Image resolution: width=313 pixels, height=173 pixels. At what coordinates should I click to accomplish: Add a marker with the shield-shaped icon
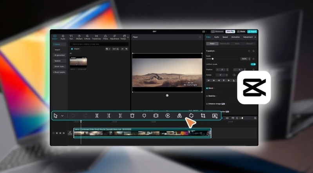144,116
